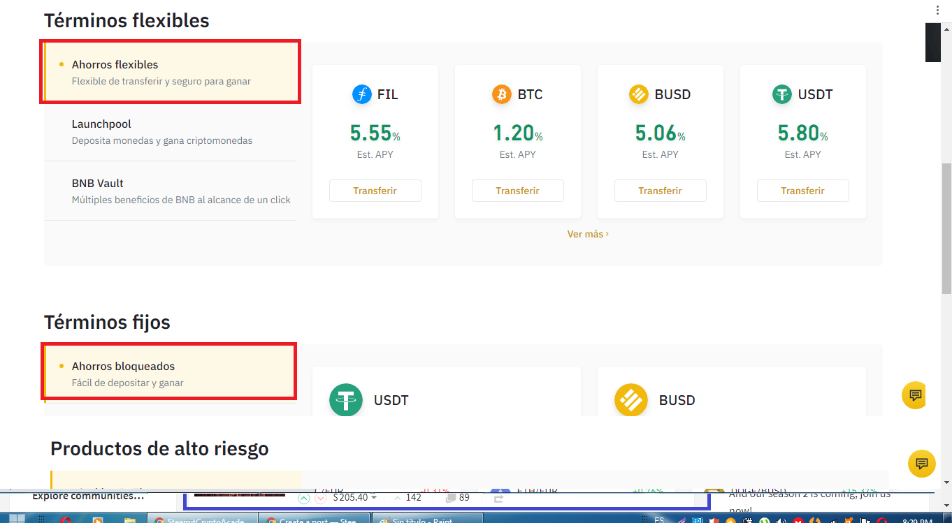The image size is (952, 523).
Task: Click the 'Productos de alto riesgo' heading
Action: click(x=159, y=448)
